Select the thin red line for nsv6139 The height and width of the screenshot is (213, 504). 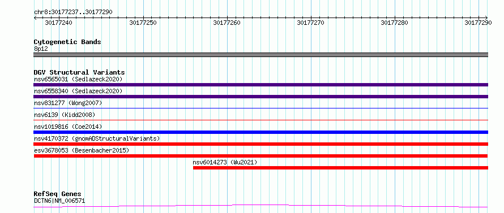[x=260, y=120]
